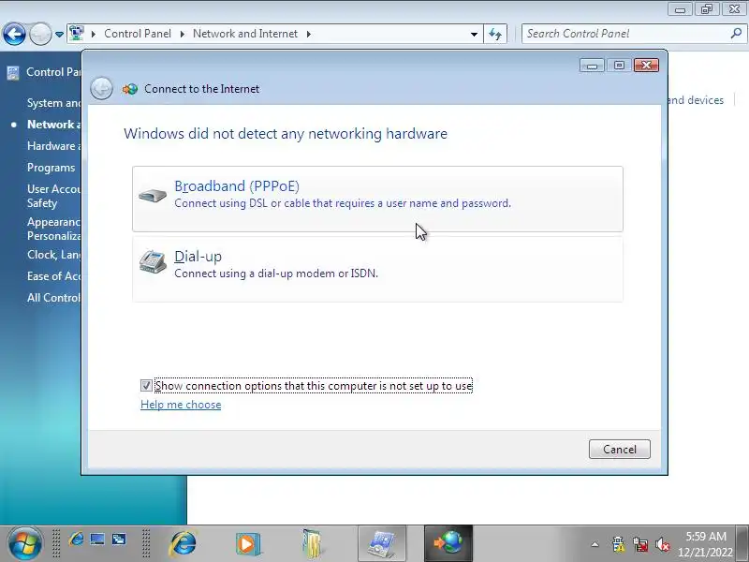The image size is (749, 562).
Task: Click the 'and devices' link behind dialog
Action: point(696,100)
